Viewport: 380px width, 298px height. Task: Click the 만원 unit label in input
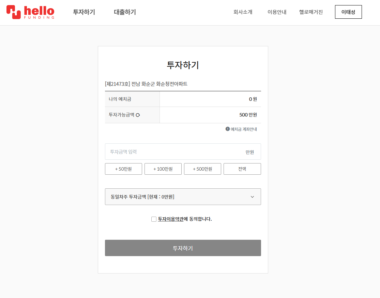[x=249, y=152]
